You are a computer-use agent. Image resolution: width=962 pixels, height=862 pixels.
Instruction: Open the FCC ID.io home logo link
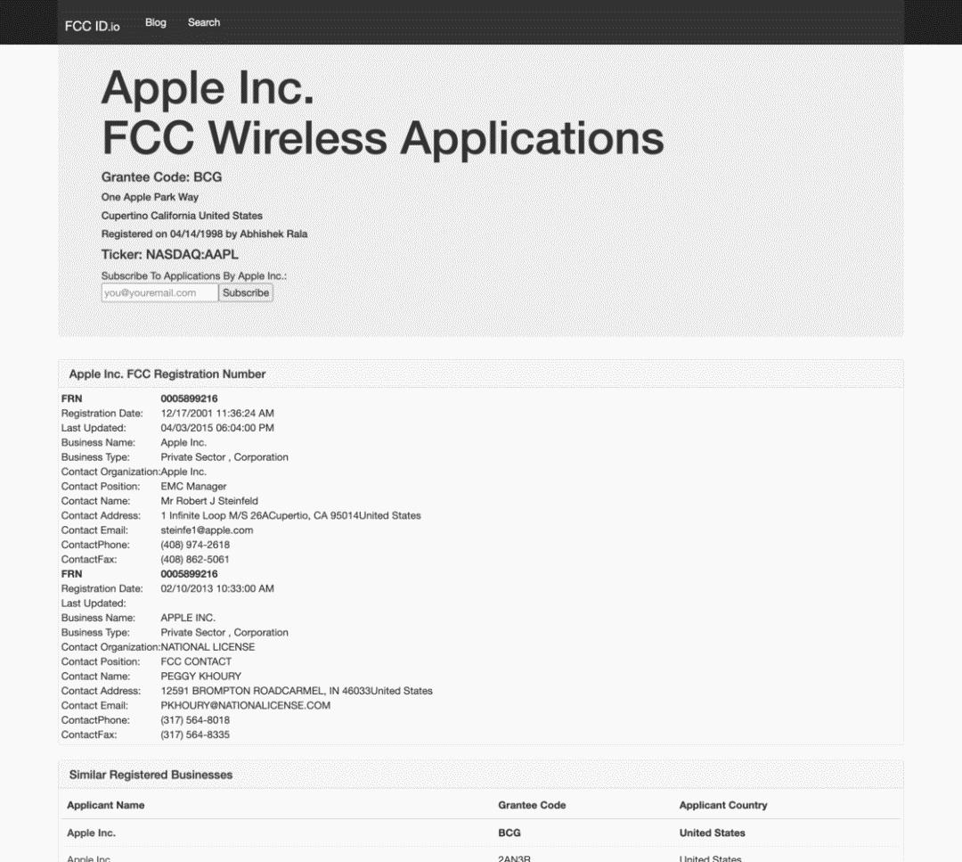click(x=92, y=26)
